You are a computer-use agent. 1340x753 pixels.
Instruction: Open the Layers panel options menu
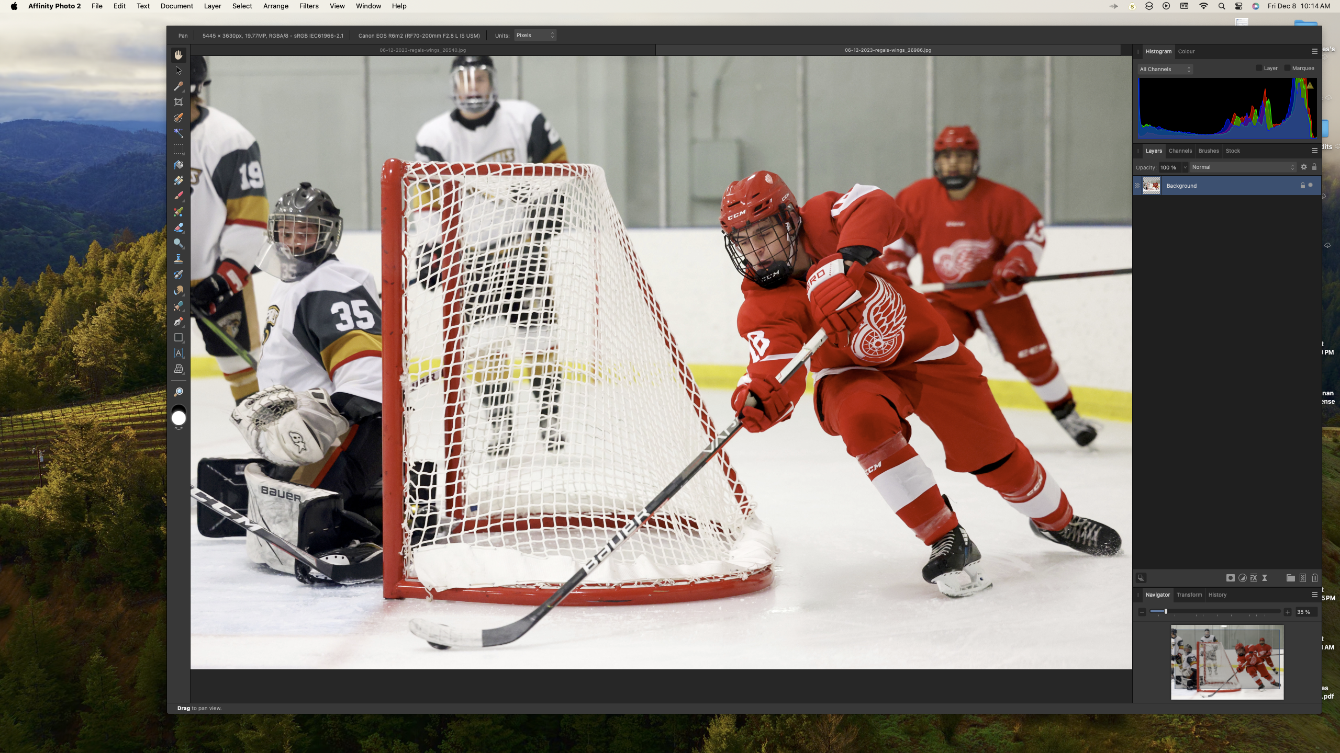(1314, 151)
